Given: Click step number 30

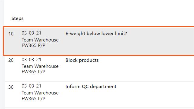Looking at the screenshot, I should tap(11, 87).
